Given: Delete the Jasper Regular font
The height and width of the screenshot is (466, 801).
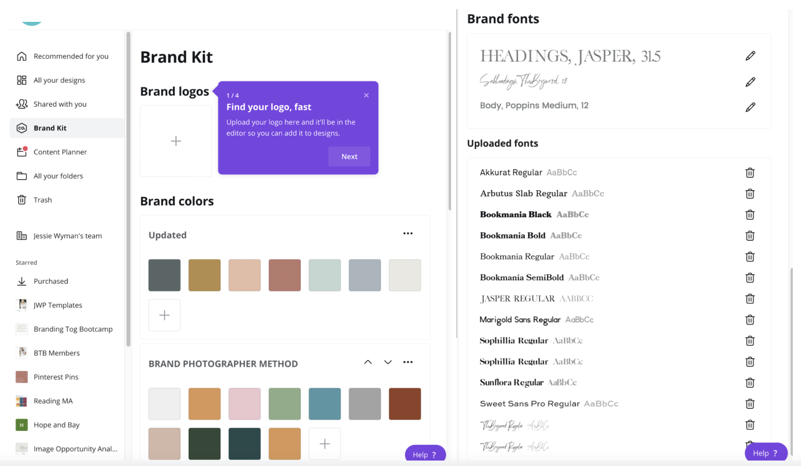Looking at the screenshot, I should 750,299.
